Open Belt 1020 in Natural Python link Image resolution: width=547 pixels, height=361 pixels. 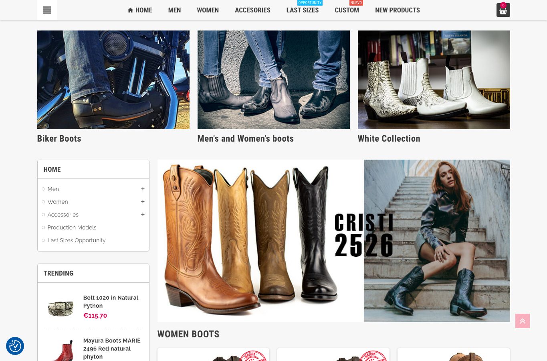(111, 302)
